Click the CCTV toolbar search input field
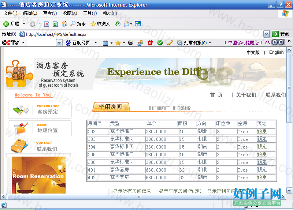Image resolution: width=293 pixels, height=210 pixels. point(41,43)
